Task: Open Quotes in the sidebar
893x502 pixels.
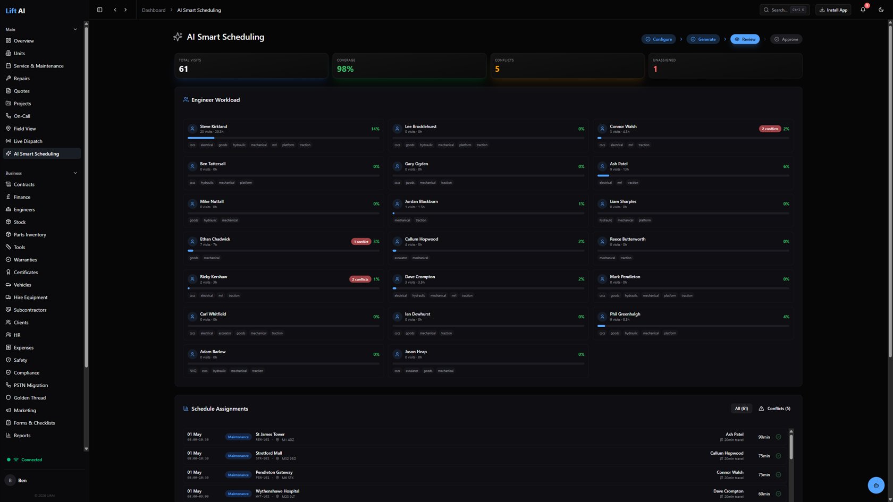Action: click(x=42, y=91)
